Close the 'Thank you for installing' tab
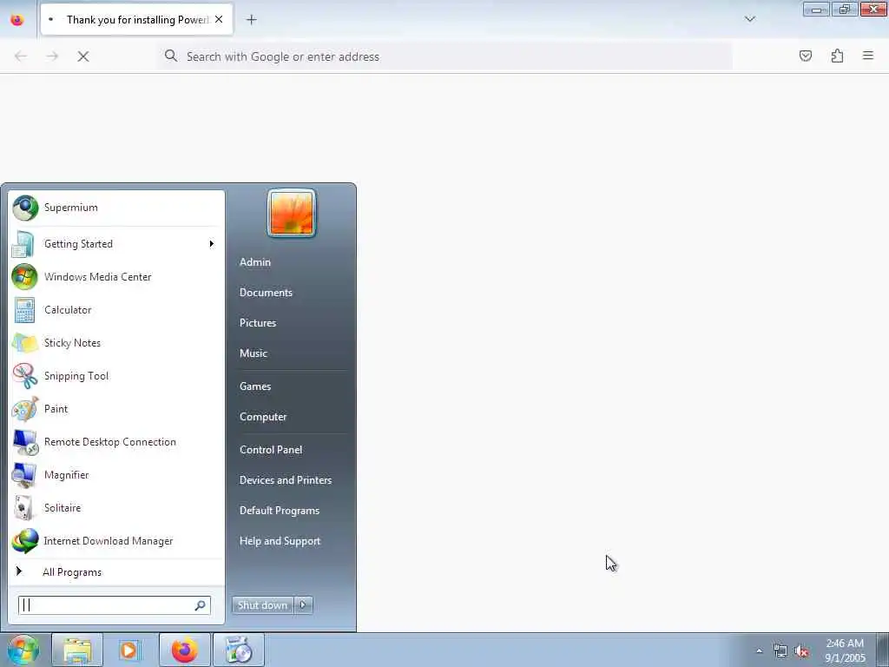 [219, 19]
